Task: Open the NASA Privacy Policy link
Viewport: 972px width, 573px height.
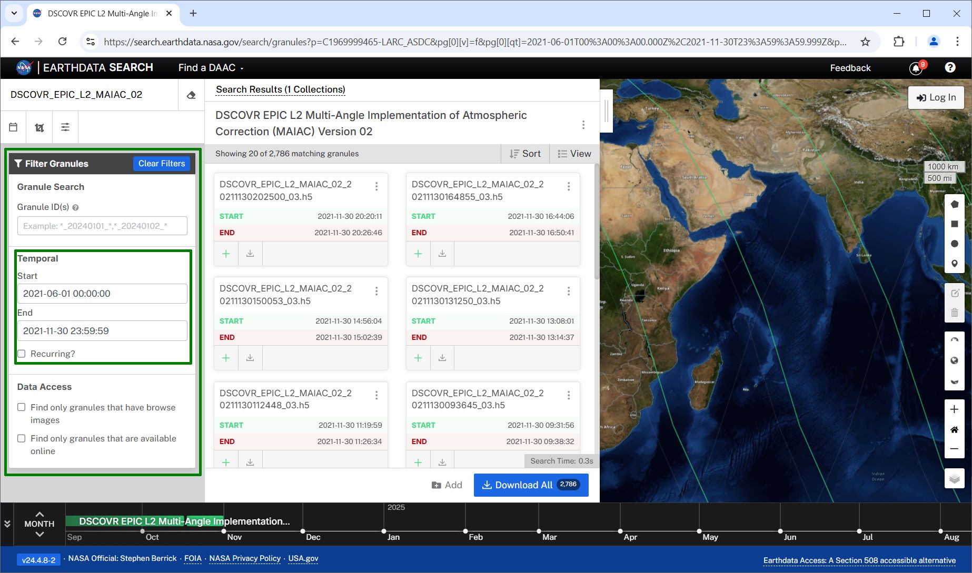Action: point(245,558)
